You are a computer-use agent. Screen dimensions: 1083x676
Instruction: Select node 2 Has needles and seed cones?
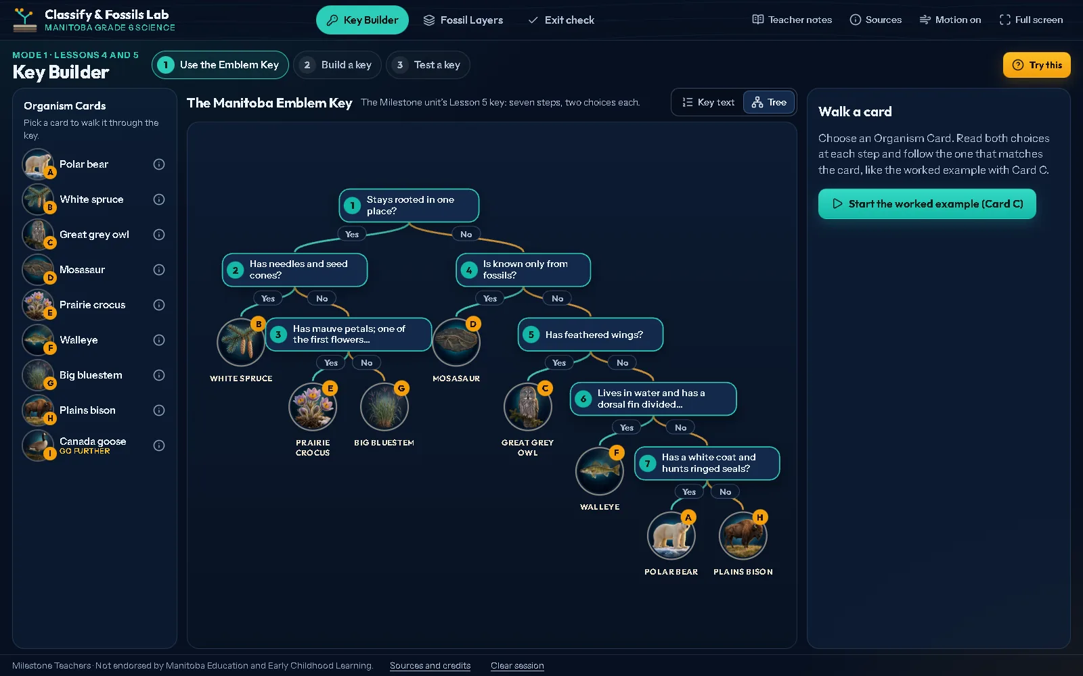click(x=295, y=270)
